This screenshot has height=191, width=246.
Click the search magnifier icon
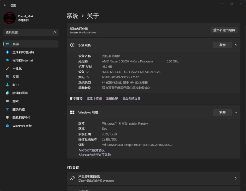pyautogui.click(x=54, y=33)
